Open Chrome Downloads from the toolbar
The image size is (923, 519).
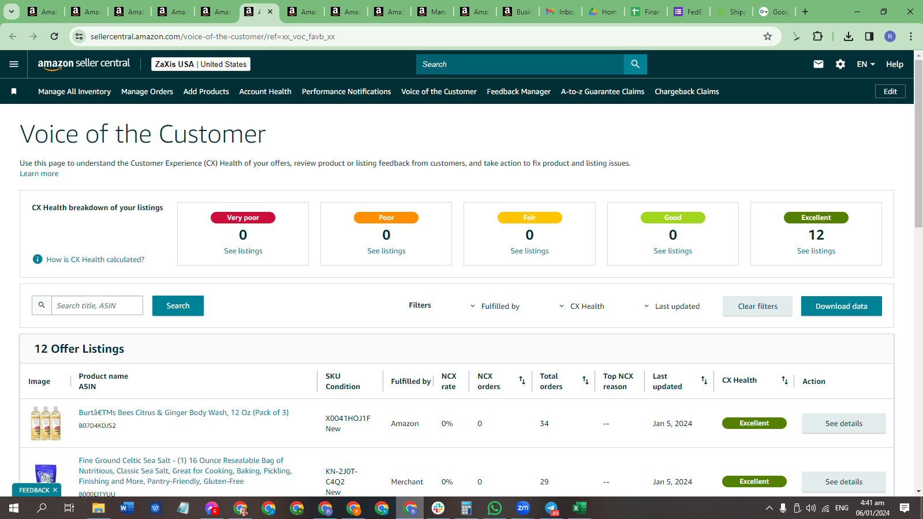click(849, 36)
